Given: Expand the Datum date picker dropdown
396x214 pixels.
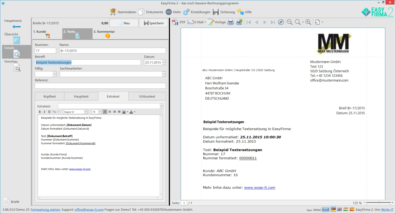Looking at the screenshot, I should [164, 63].
